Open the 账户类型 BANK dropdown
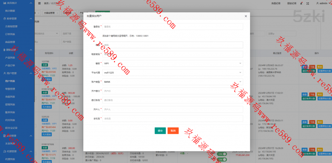The height and width of the screenshot is (163, 332). click(x=172, y=82)
